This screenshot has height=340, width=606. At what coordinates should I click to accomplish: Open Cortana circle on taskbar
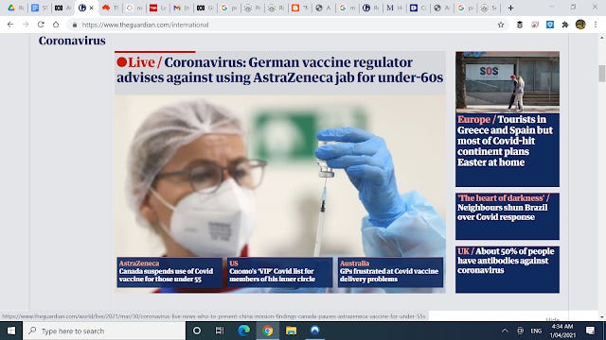[x=197, y=331]
